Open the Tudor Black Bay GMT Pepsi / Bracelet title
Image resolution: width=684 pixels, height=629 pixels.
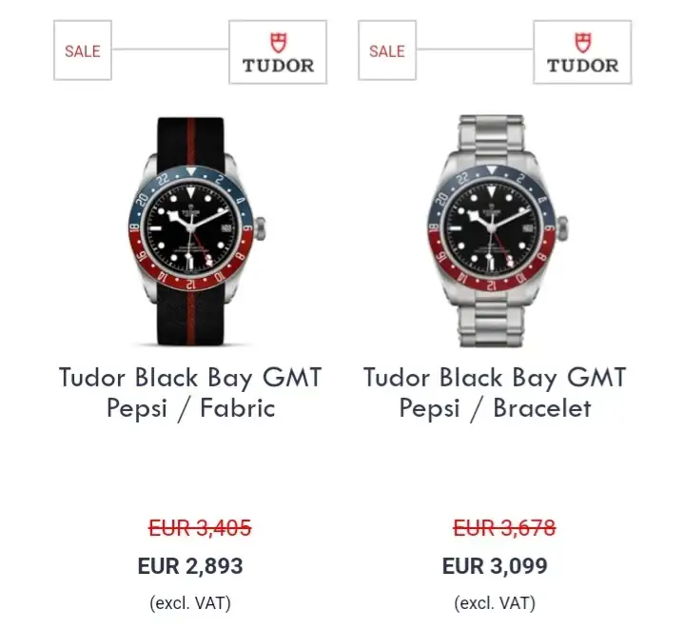pos(495,393)
